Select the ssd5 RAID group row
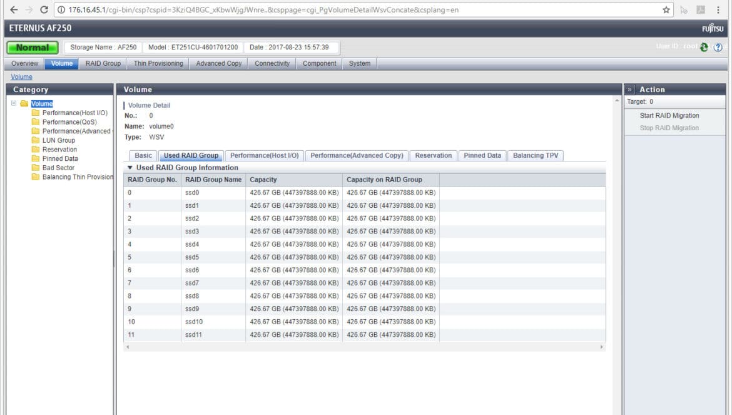The width and height of the screenshot is (732, 415). 365,257
